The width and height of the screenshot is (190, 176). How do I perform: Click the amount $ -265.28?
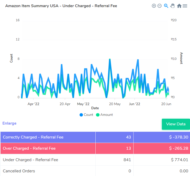178,148
